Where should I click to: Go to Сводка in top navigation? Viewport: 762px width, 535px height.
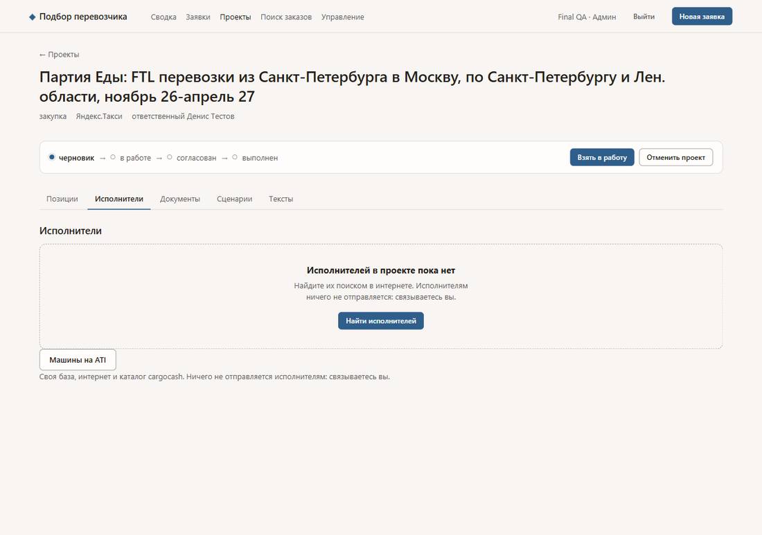click(163, 17)
